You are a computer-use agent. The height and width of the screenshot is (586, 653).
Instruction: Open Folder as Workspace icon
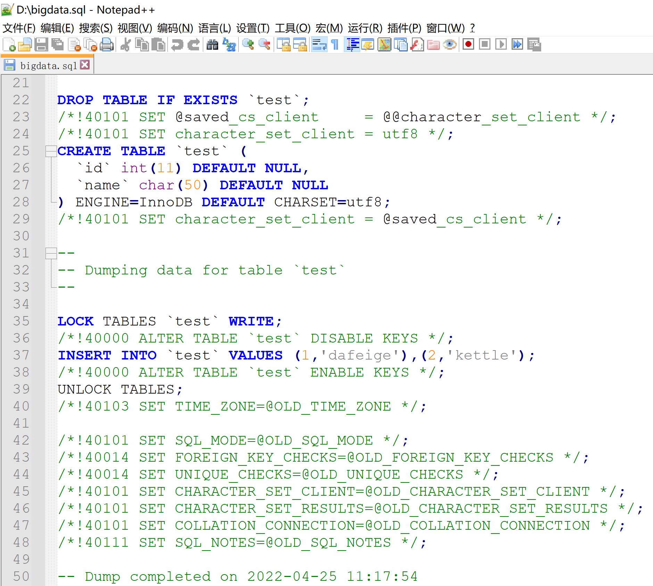click(x=433, y=45)
